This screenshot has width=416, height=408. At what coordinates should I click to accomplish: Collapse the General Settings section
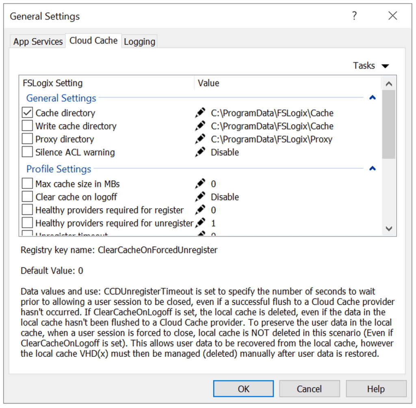373,97
